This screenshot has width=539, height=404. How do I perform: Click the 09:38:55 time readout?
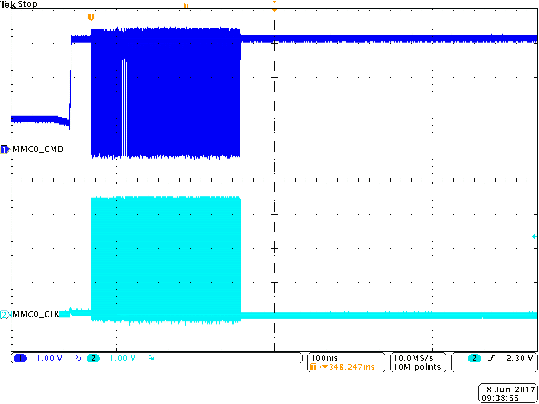(x=500, y=399)
